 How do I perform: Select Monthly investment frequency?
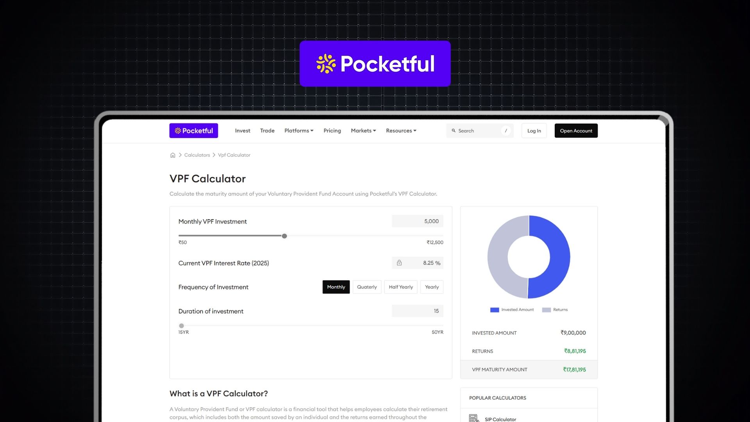[x=336, y=287]
